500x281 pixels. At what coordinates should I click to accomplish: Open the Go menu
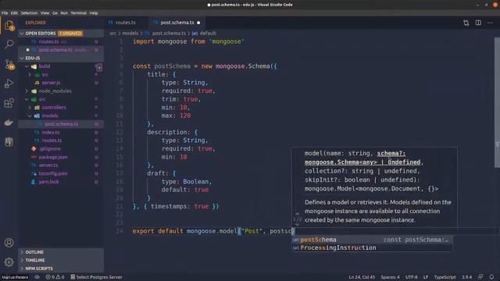tap(55, 13)
